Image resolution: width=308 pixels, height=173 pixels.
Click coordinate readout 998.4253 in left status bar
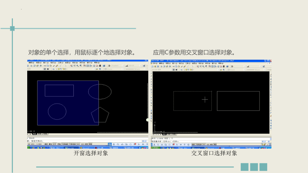point(35,144)
